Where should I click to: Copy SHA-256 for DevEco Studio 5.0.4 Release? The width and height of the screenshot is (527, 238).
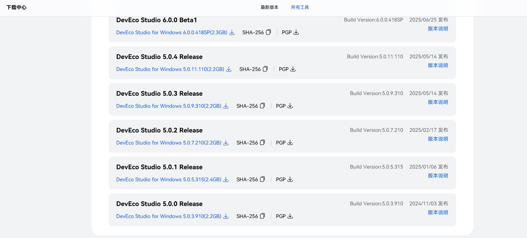point(265,69)
